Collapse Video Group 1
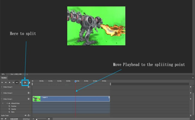This screenshot has width=195, height=120. click(1, 99)
